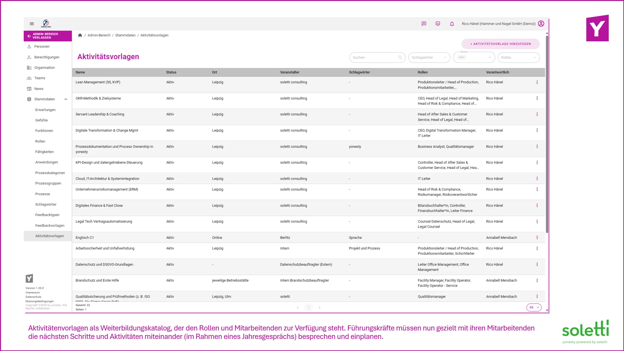Open the page size dropdown showing 50

pos(534,307)
